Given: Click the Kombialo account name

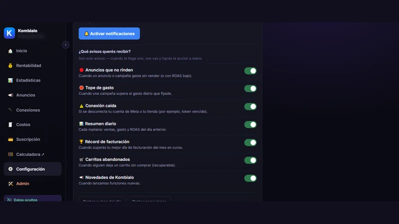Looking at the screenshot, I should tap(27, 31).
